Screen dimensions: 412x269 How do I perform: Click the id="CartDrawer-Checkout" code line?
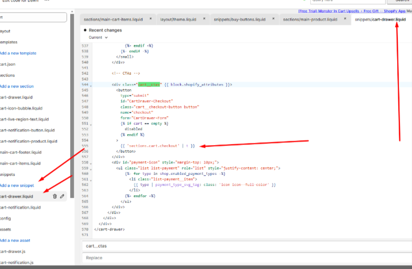(x=147, y=101)
